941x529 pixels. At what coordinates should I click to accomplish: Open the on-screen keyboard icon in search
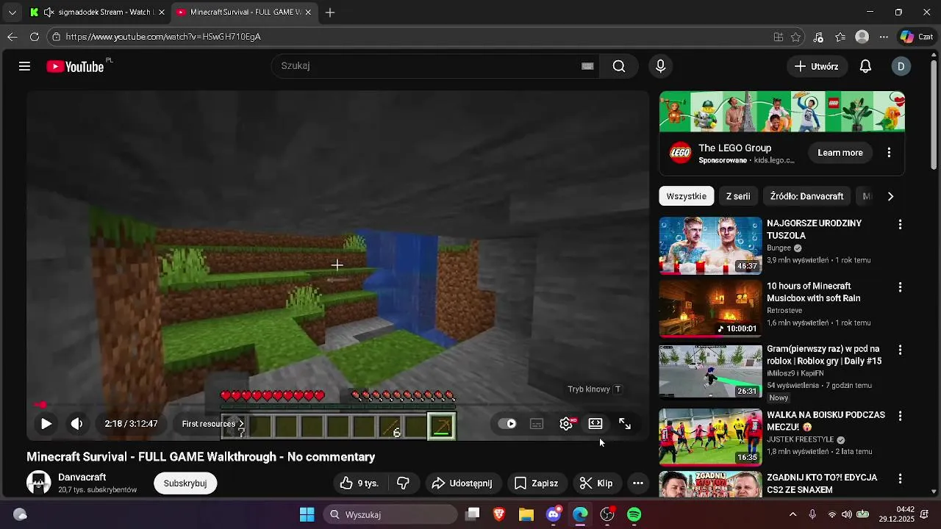pyautogui.click(x=587, y=66)
